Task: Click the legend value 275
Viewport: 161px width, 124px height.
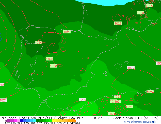Action: coord(26,123)
